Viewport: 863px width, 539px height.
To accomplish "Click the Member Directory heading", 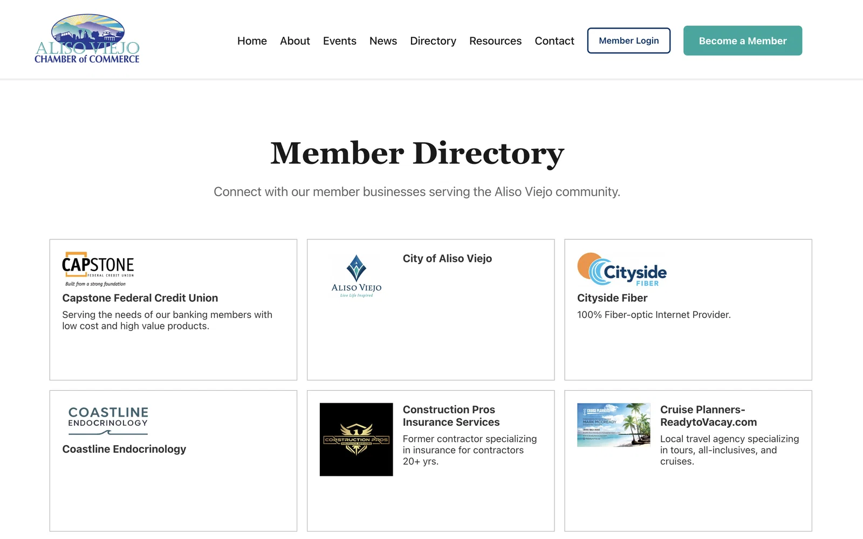I will 417,154.
